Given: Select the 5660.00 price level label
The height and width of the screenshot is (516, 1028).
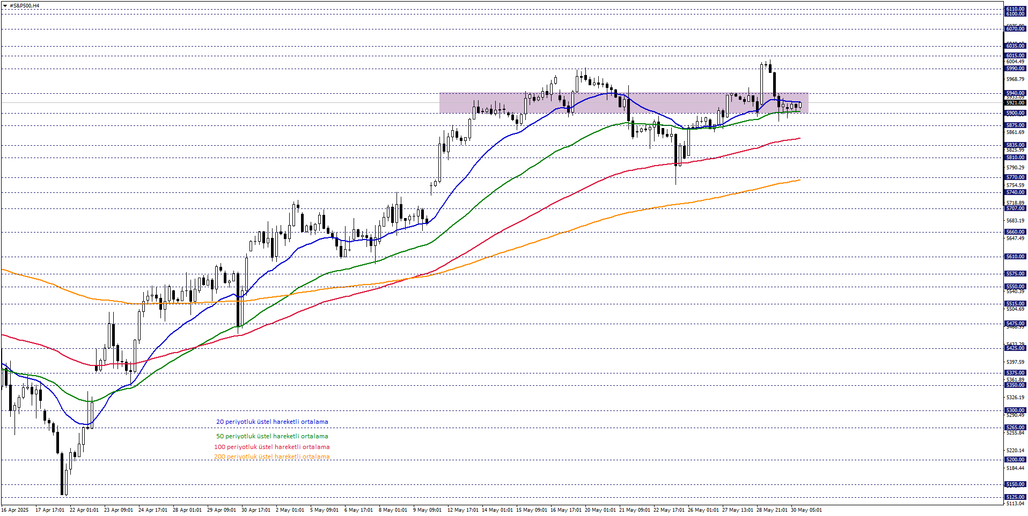Looking at the screenshot, I should (1015, 232).
